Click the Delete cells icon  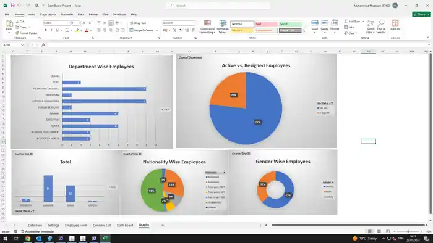point(325,23)
